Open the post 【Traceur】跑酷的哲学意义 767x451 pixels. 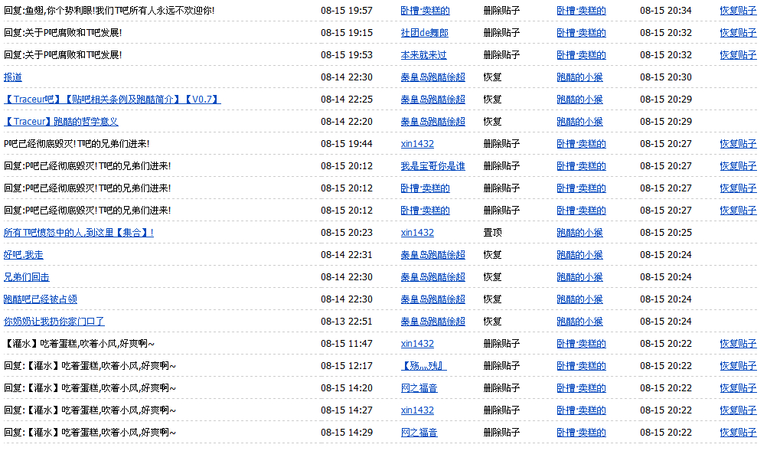pyautogui.click(x=60, y=122)
